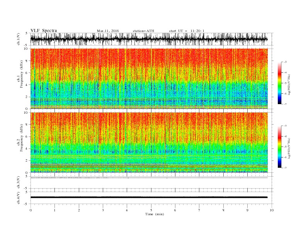The image size is (306, 236).
Task: Click the "Time (min)" x-axis label
Action: (x=155, y=214)
